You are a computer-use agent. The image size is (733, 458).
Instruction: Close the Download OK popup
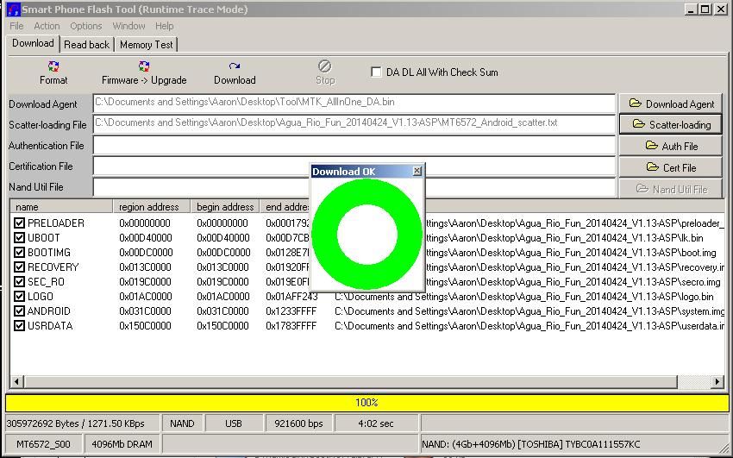point(417,171)
